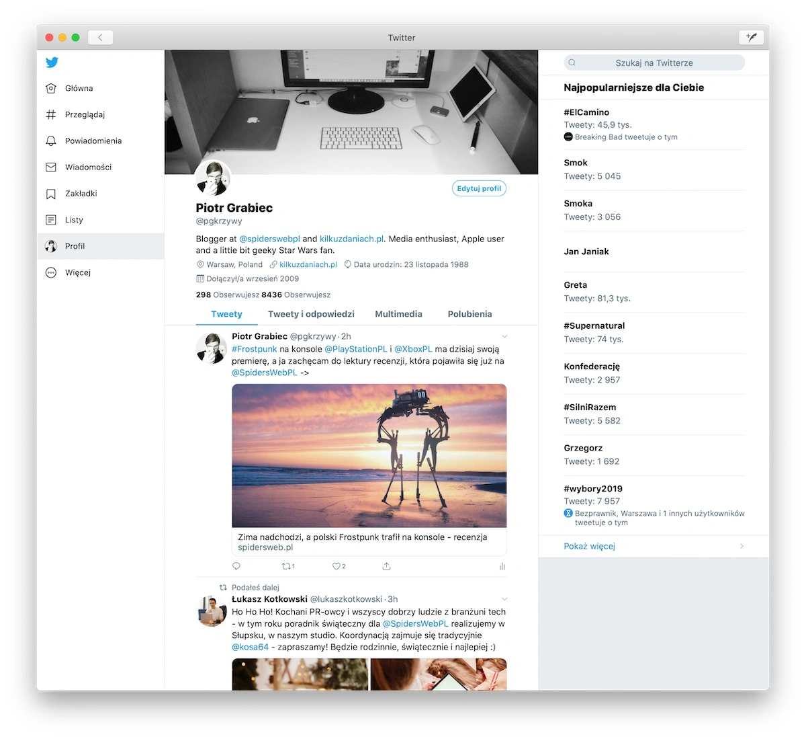Click Szukaj na Twitterze search field
The width and height of the screenshot is (806, 739).
[654, 63]
